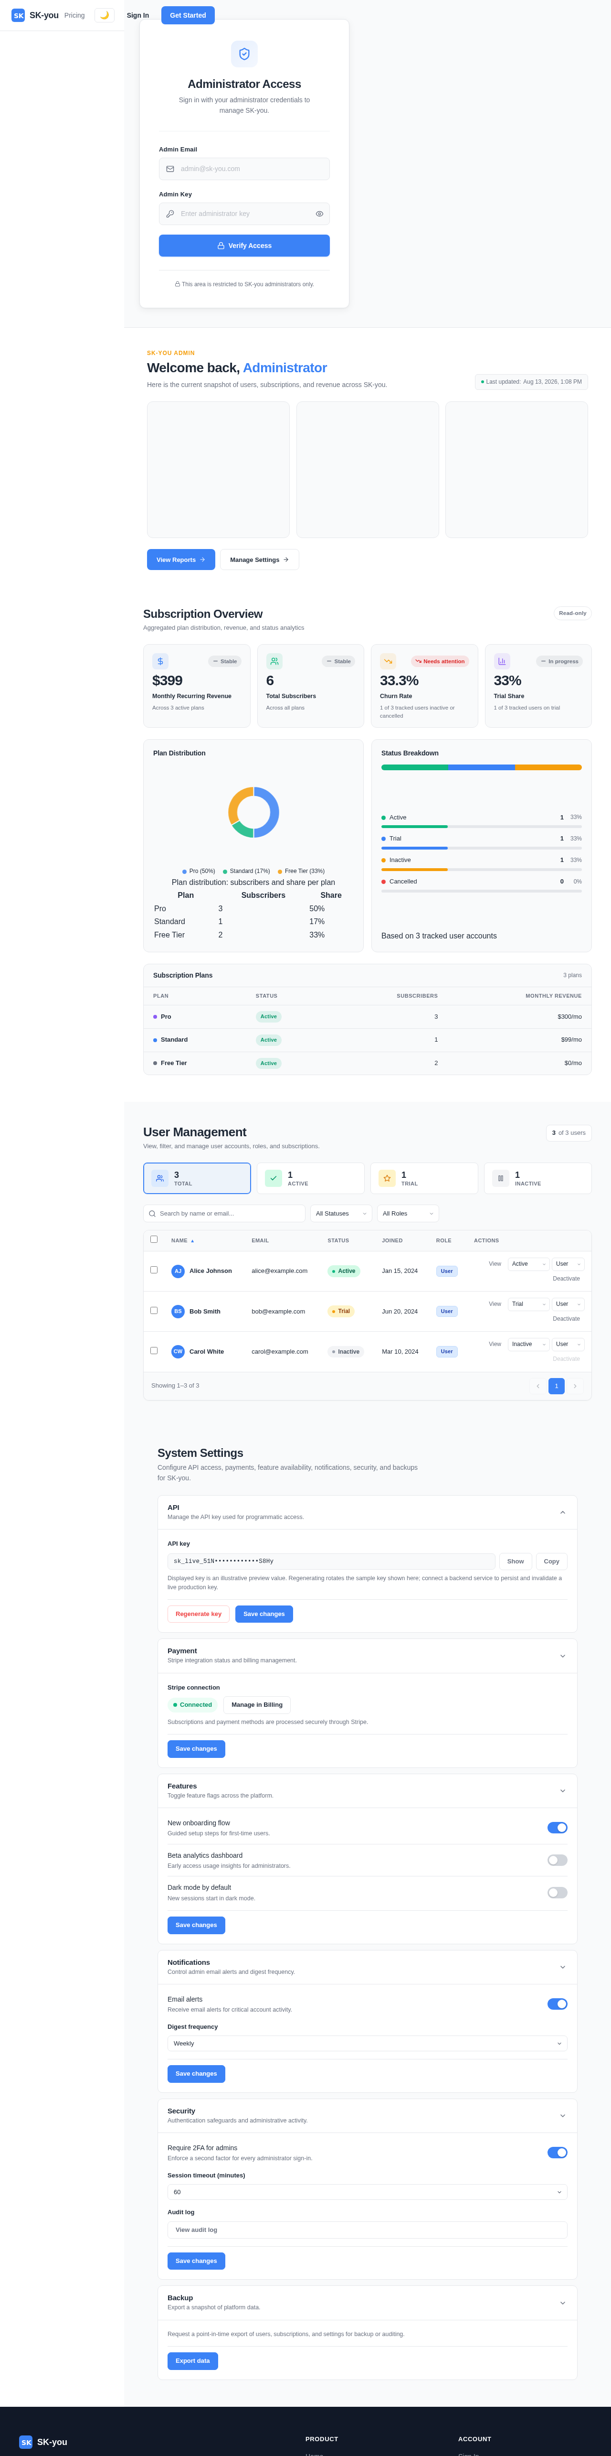
Task: Show the Admin Key with the eye icon
Action: [x=319, y=214]
